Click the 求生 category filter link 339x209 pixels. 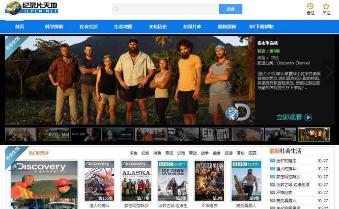(x=134, y=153)
